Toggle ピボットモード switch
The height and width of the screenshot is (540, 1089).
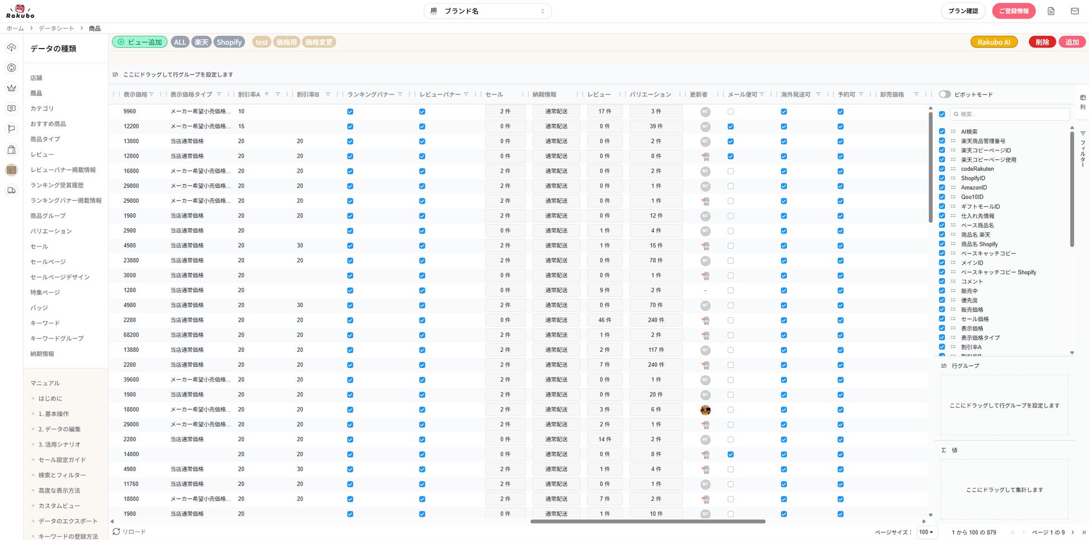[x=944, y=94]
